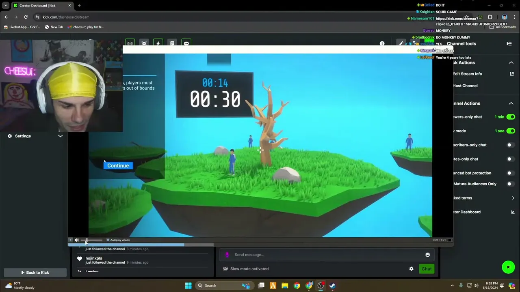Screen dimensions: 520x292
Task: Enable advanced bot protection switch
Action: 511,173
